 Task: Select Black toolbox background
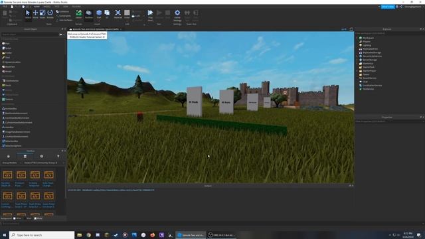(28, 218)
